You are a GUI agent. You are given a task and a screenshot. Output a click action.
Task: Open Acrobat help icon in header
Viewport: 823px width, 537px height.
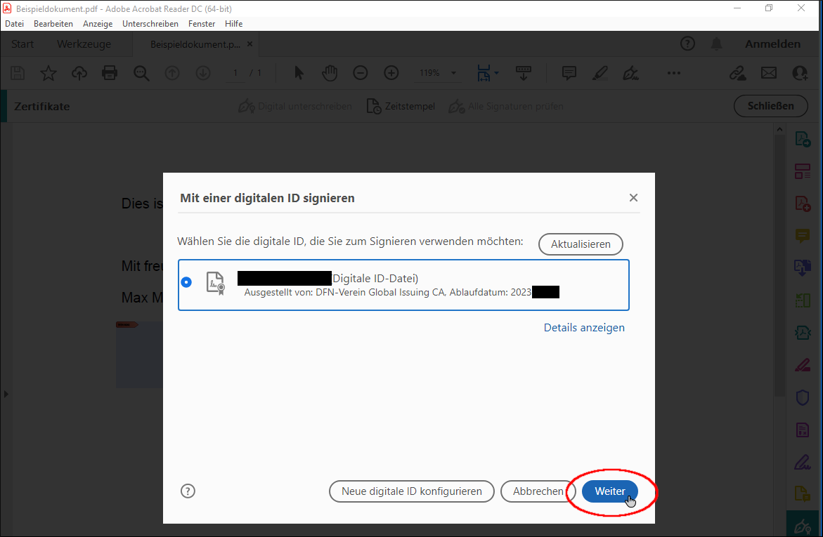click(687, 44)
